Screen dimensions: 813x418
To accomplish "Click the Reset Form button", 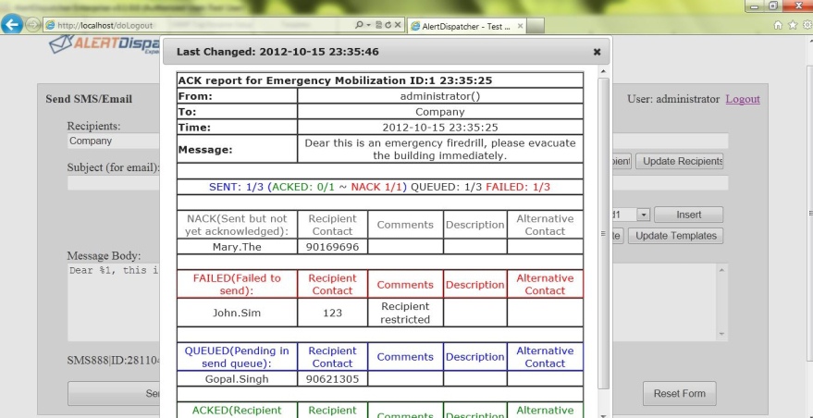I will [x=679, y=394].
